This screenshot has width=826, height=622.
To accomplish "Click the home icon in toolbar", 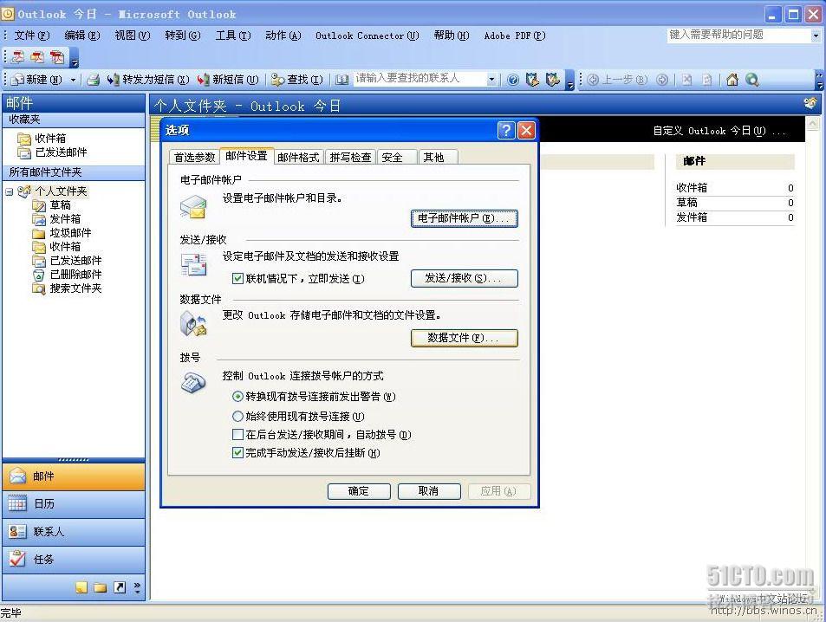I will 732,80.
